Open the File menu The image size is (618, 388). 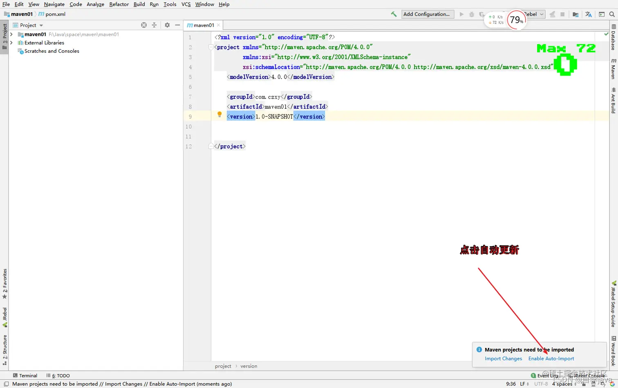click(x=6, y=4)
